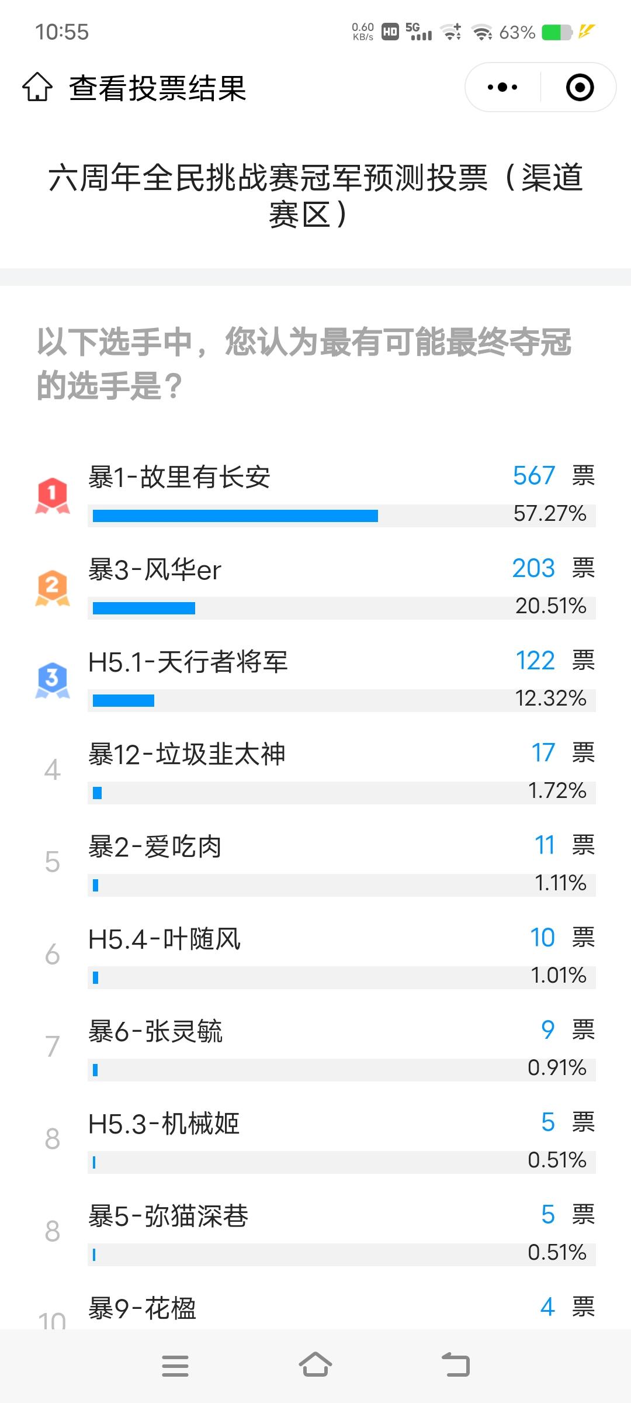This screenshot has width=631, height=1403.
Task: Close mini program with the circle target icon
Action: pyautogui.click(x=580, y=87)
